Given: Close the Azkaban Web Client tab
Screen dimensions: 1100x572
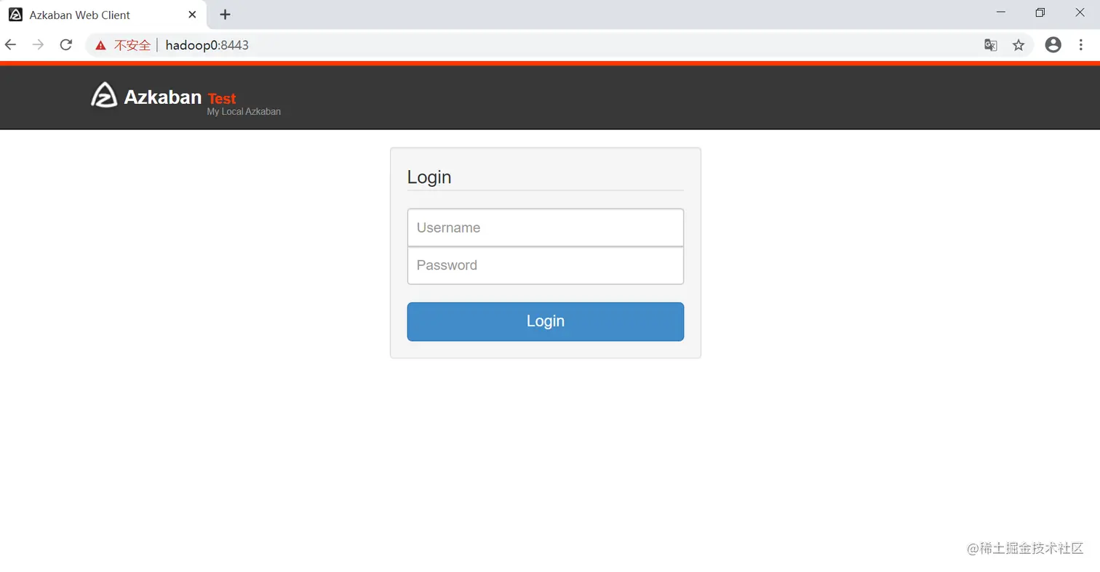Looking at the screenshot, I should (x=192, y=15).
